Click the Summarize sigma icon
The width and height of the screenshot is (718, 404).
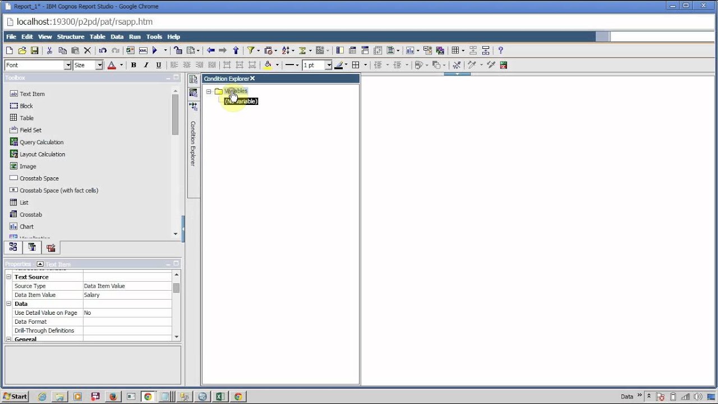(302, 50)
